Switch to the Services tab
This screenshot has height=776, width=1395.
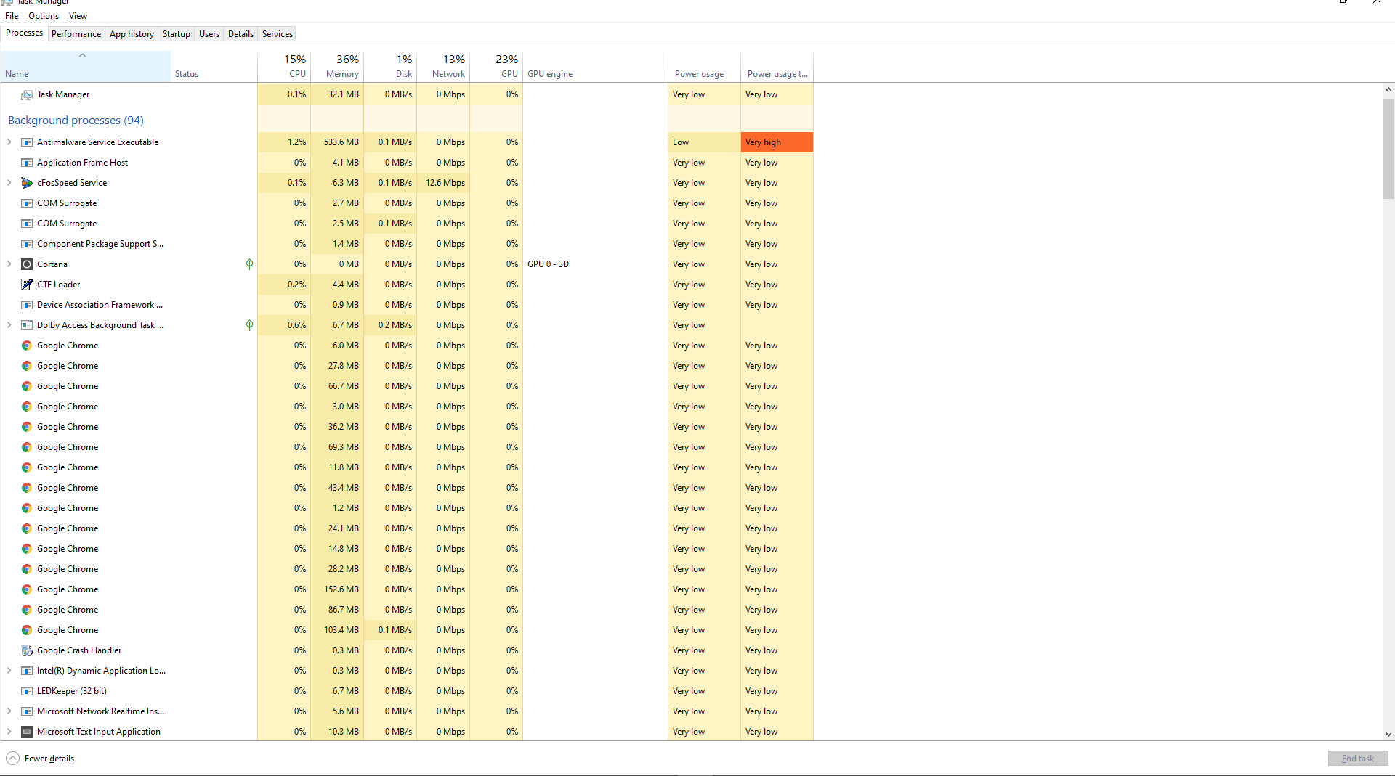point(278,34)
